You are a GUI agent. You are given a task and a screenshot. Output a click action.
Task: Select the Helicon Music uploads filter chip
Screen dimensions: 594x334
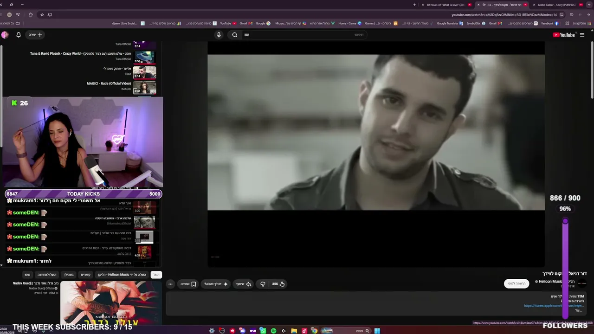122,275
